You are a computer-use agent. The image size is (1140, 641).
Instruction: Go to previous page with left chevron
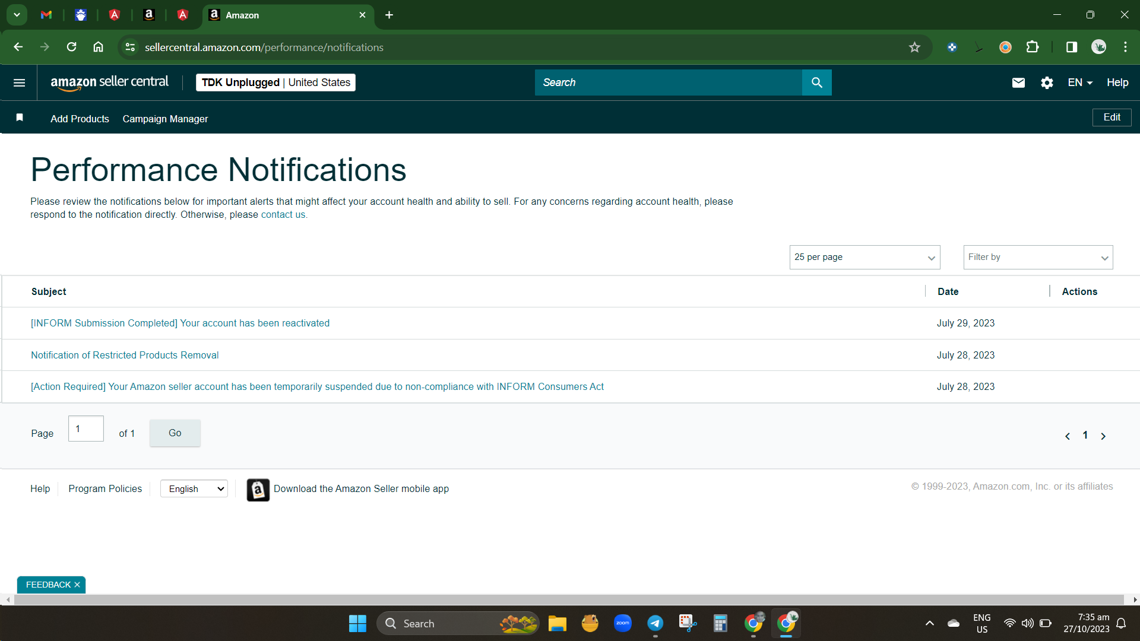[x=1068, y=436]
